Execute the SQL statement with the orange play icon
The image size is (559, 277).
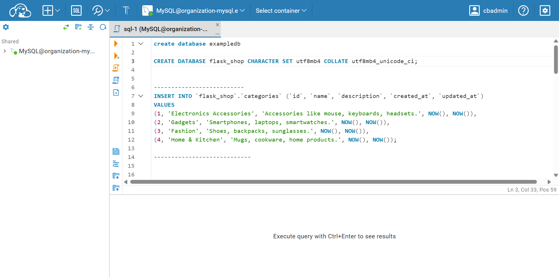pyautogui.click(x=116, y=44)
